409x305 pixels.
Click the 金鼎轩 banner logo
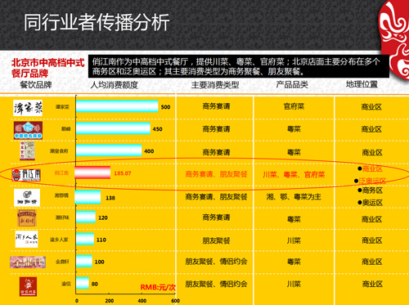(x=28, y=262)
